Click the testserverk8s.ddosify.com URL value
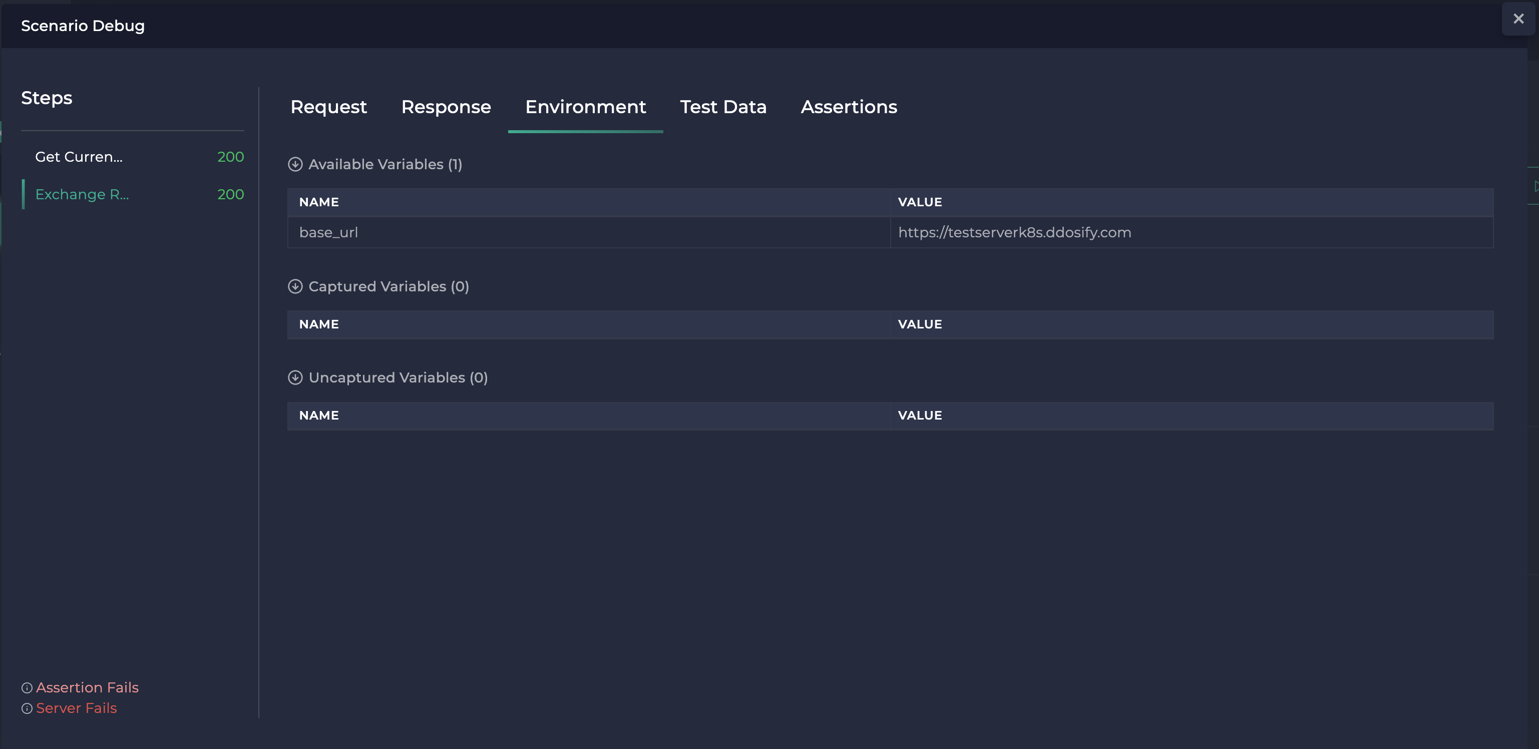 pyautogui.click(x=1014, y=232)
